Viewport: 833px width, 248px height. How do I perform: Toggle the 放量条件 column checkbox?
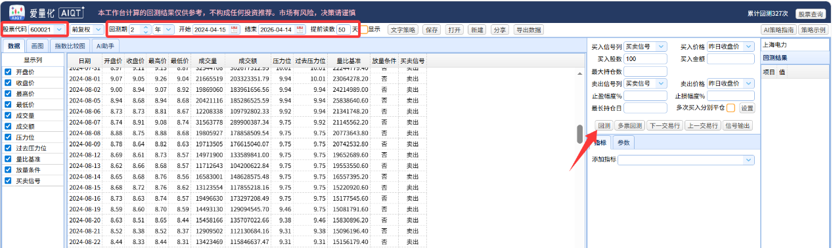8,170
